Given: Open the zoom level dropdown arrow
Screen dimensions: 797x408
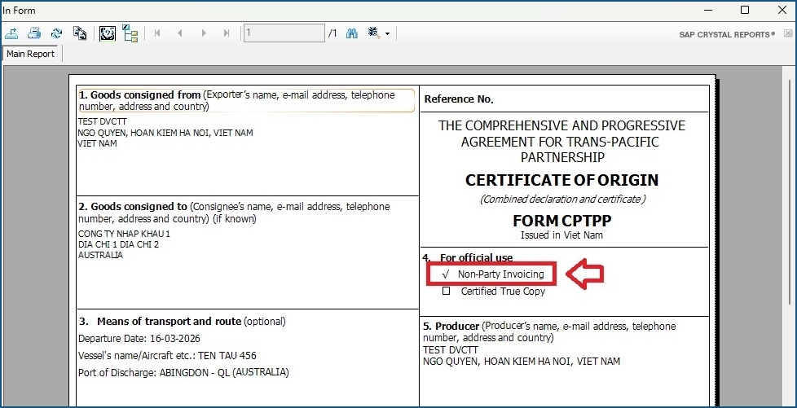Looking at the screenshot, I should 388,34.
